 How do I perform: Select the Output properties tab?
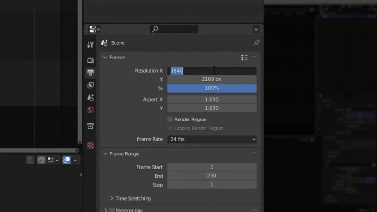[90, 73]
